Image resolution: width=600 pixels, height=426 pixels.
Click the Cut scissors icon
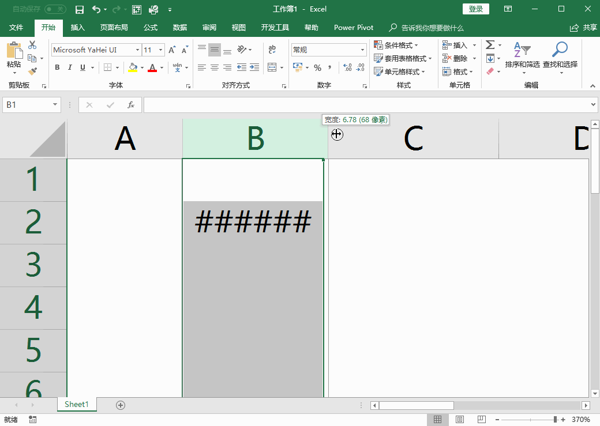pyautogui.click(x=32, y=45)
